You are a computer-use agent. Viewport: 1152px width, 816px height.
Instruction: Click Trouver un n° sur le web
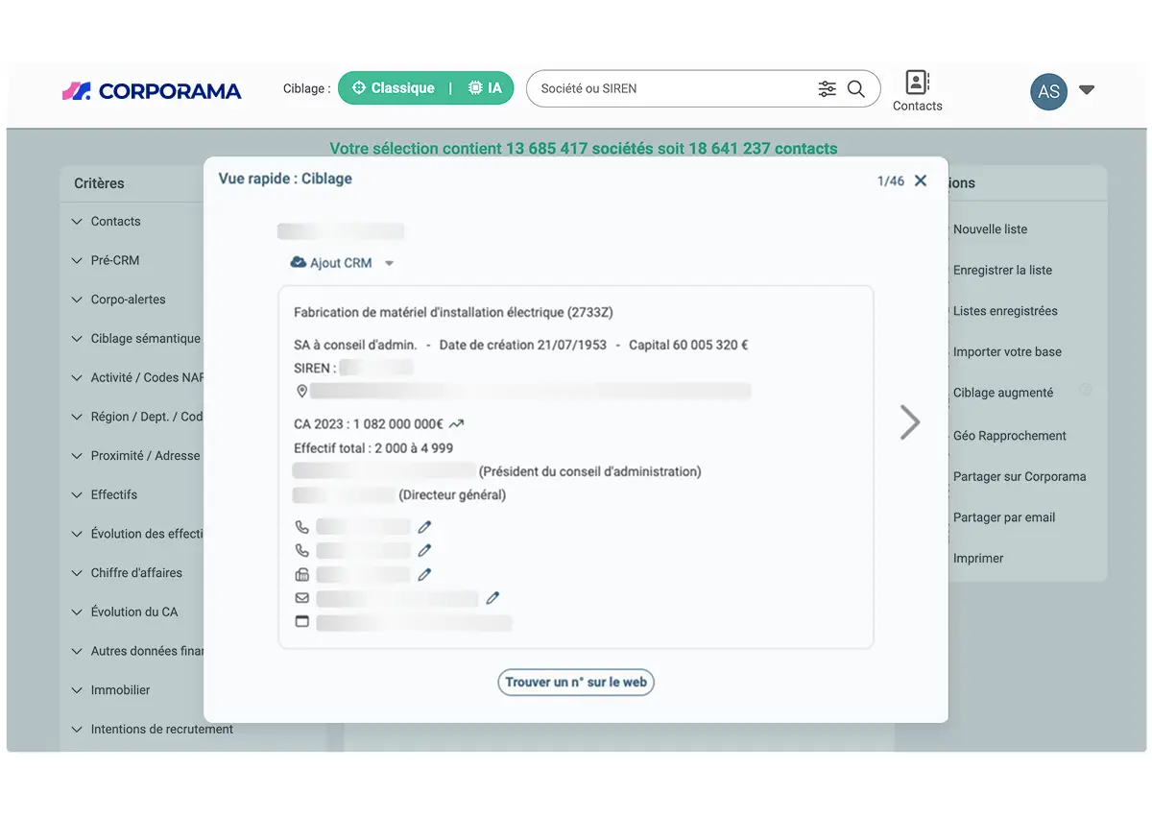(x=576, y=683)
